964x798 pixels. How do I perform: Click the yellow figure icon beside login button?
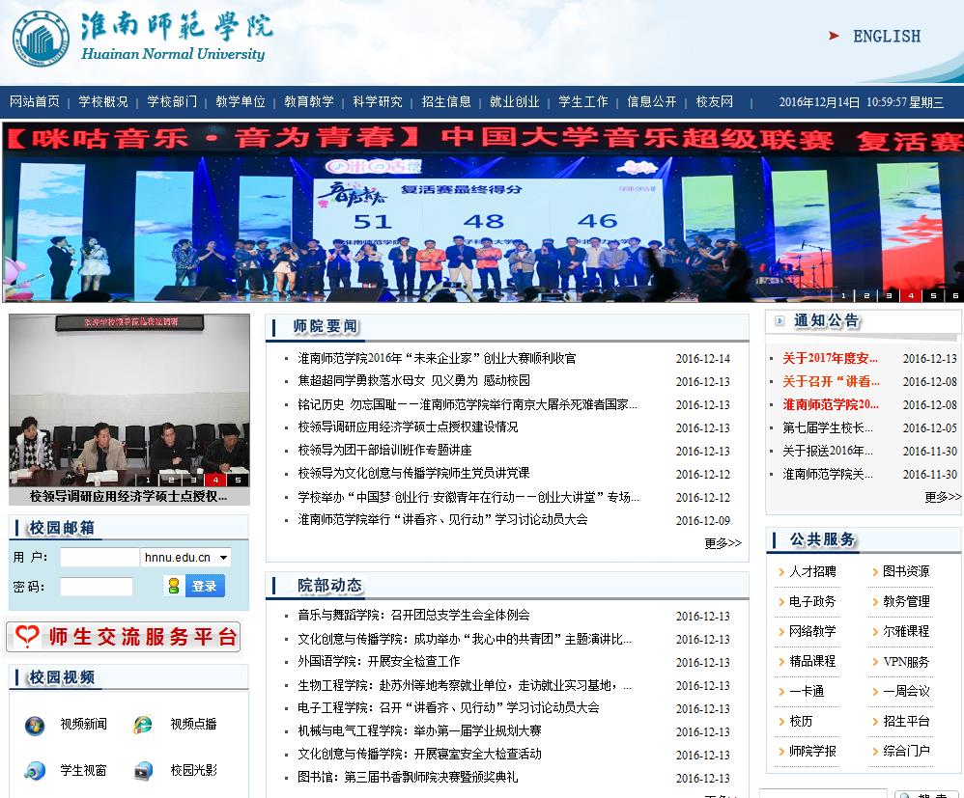pos(174,586)
